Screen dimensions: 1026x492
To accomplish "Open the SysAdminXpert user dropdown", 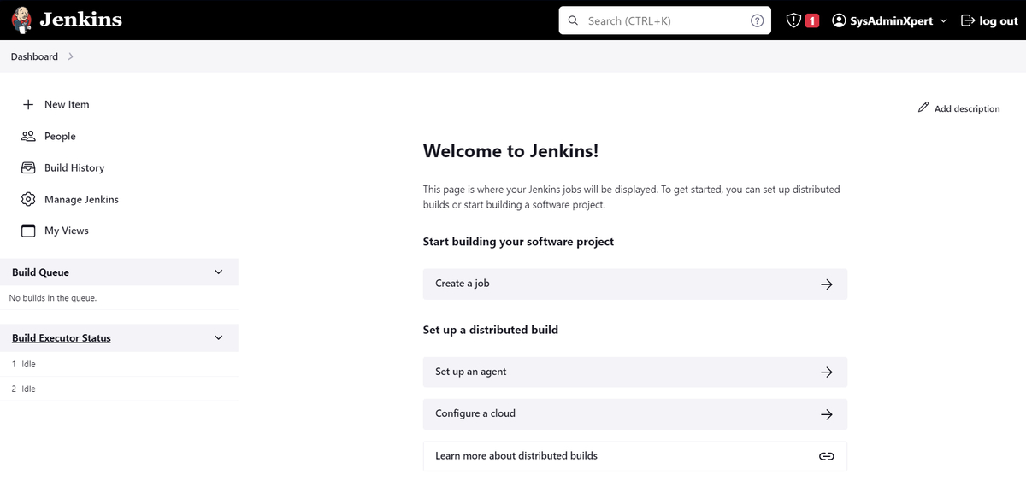I will (889, 20).
